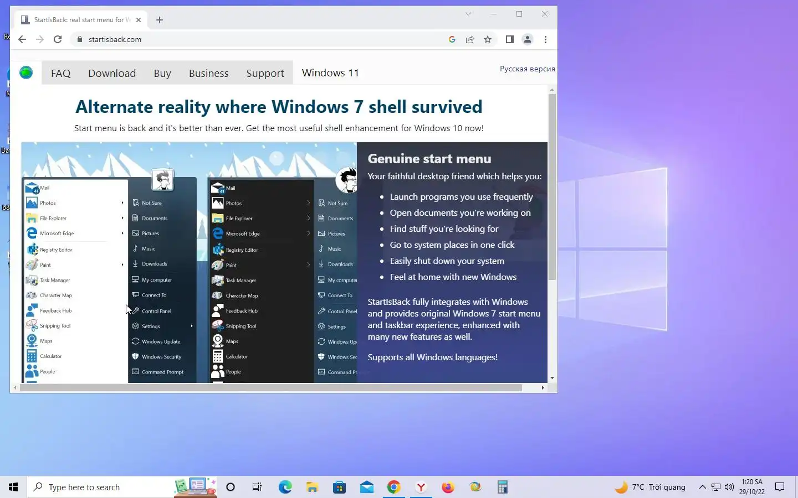The image size is (798, 498).
Task: Bookmark this page with the star icon
Action: click(x=488, y=39)
